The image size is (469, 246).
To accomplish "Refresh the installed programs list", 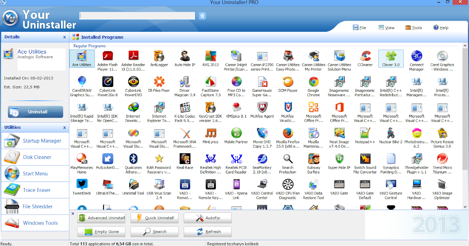I will [208, 232].
